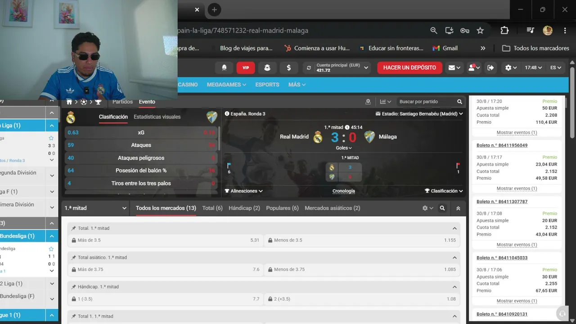Click the Real Madrid crest in stats panel
The height and width of the screenshot is (324, 576).
71,117
